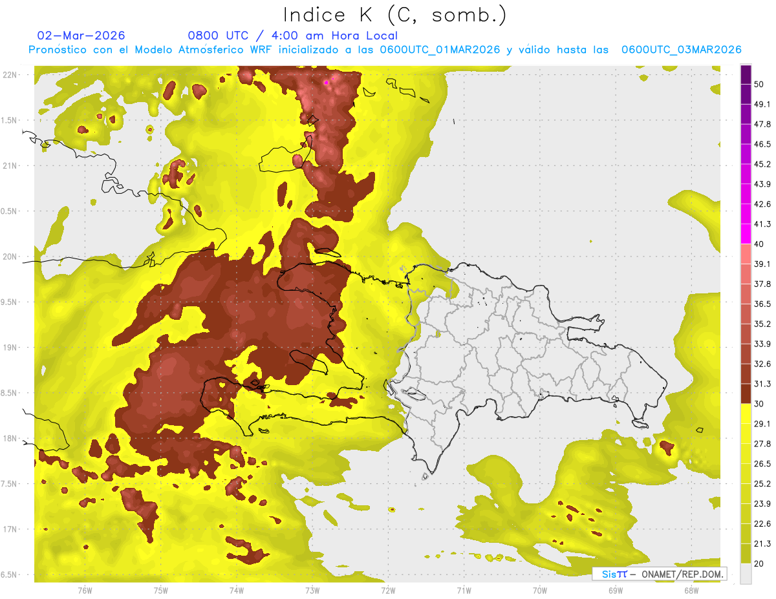Click the colorbar label "25.2"
Viewport: 776px width, 599px height.
[x=762, y=483]
